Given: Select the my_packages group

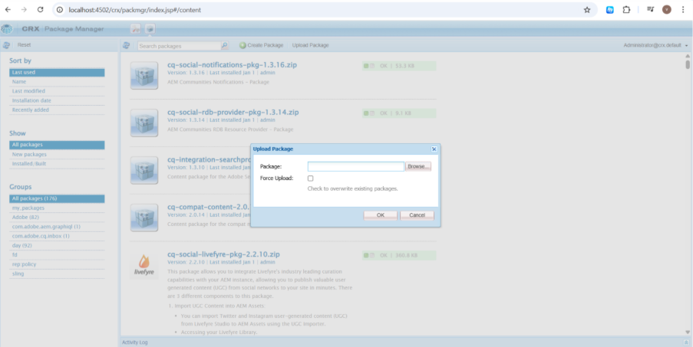Looking at the screenshot, I should tap(57, 208).
